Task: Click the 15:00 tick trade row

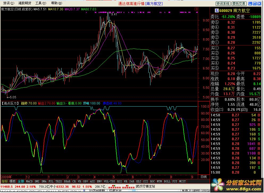Action: point(235,173)
